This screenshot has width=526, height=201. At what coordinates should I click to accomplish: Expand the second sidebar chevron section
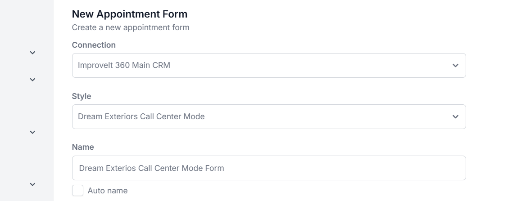tap(32, 80)
